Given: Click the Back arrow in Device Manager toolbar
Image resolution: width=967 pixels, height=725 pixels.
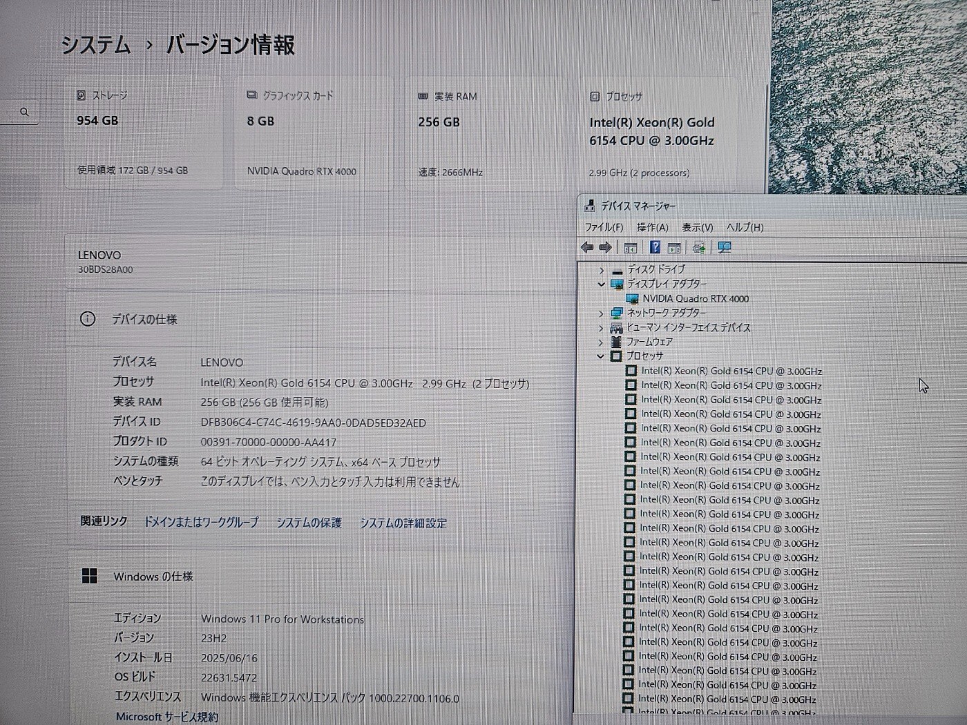Looking at the screenshot, I should click(587, 247).
